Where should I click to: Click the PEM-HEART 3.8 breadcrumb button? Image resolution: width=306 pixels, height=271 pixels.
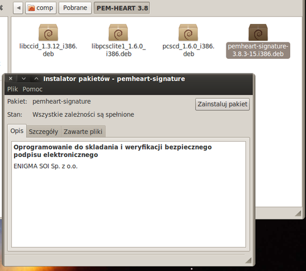[x=122, y=8]
